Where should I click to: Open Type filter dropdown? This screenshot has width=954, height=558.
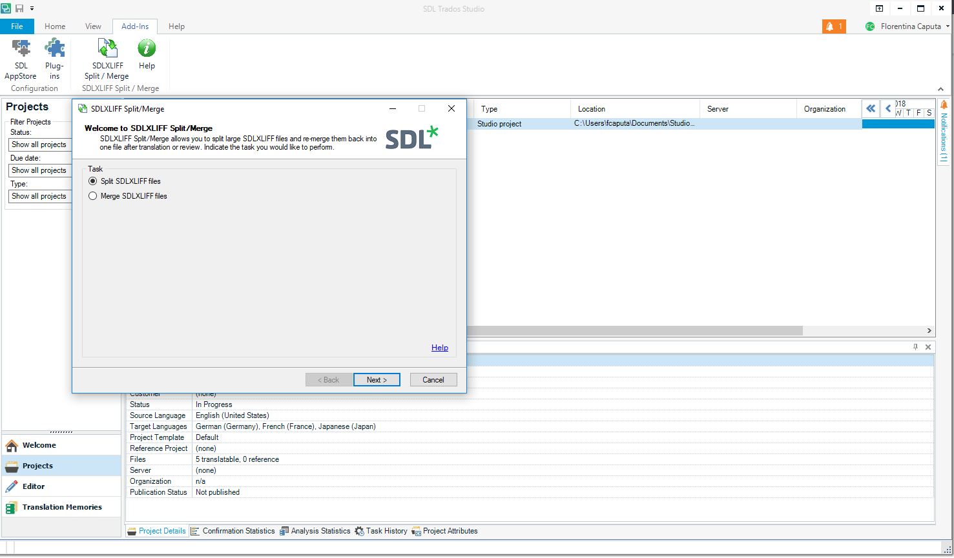pyautogui.click(x=39, y=196)
